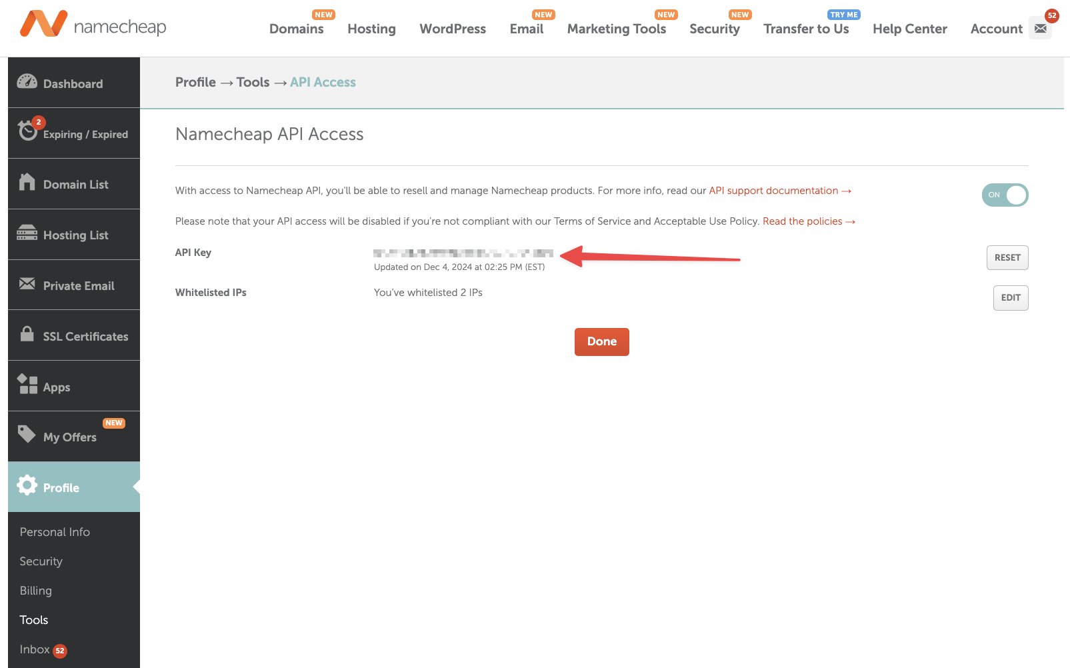Image resolution: width=1070 pixels, height=668 pixels.
Task: Disable API access with the ON toggle
Action: 1005,195
